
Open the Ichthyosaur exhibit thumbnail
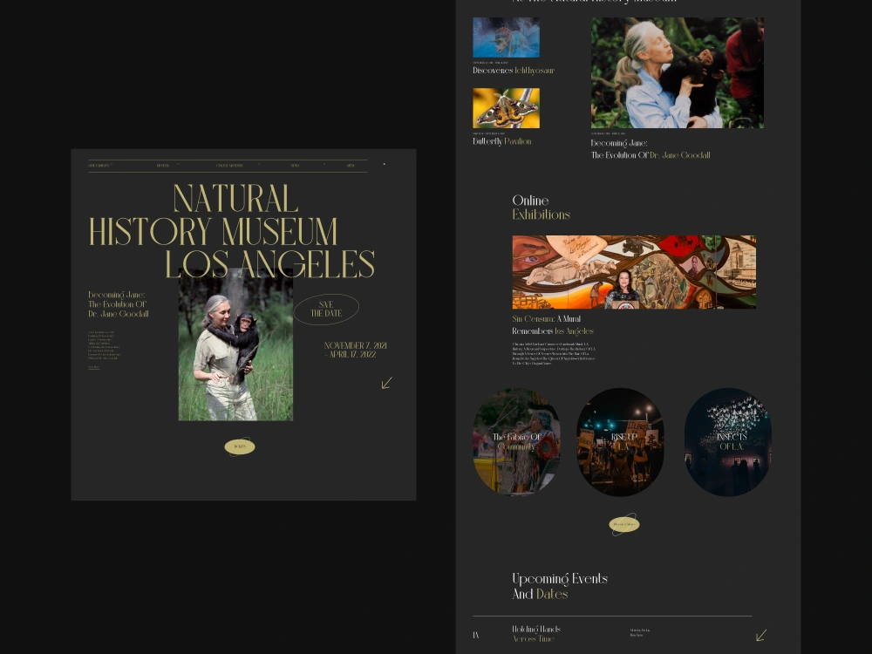pos(506,37)
